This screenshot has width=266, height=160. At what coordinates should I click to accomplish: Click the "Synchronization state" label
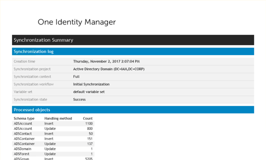click(31, 100)
